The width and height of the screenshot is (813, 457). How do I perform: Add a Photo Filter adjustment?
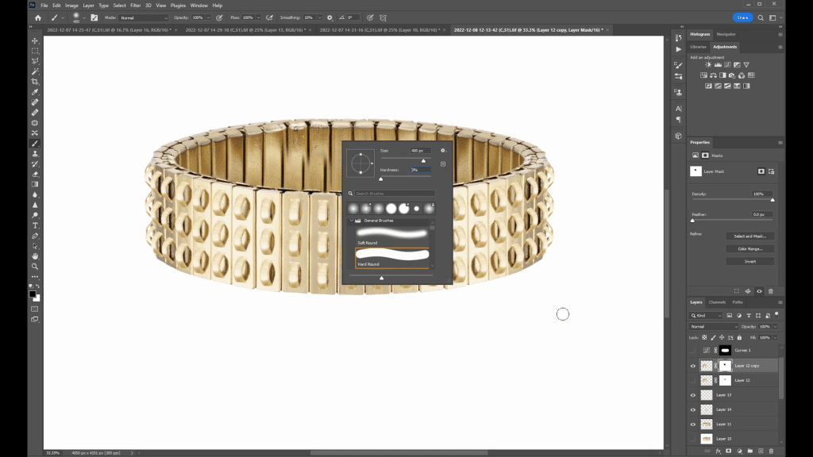click(732, 75)
